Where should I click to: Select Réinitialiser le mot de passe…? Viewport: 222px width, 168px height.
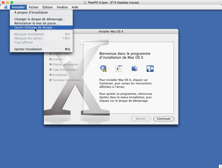click(41, 23)
